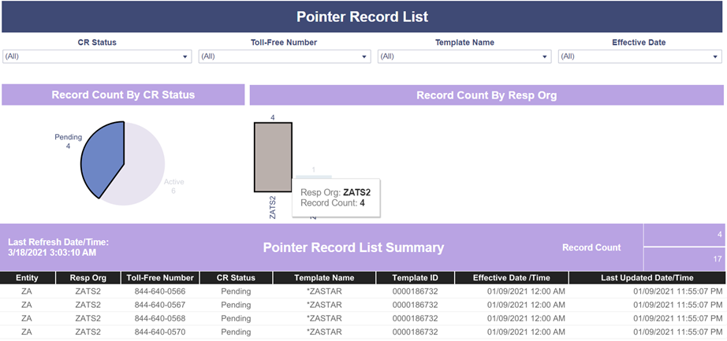Click ZA entity in the 844-640-0570 row
This screenshot has height=341, width=727.
pos(27,332)
